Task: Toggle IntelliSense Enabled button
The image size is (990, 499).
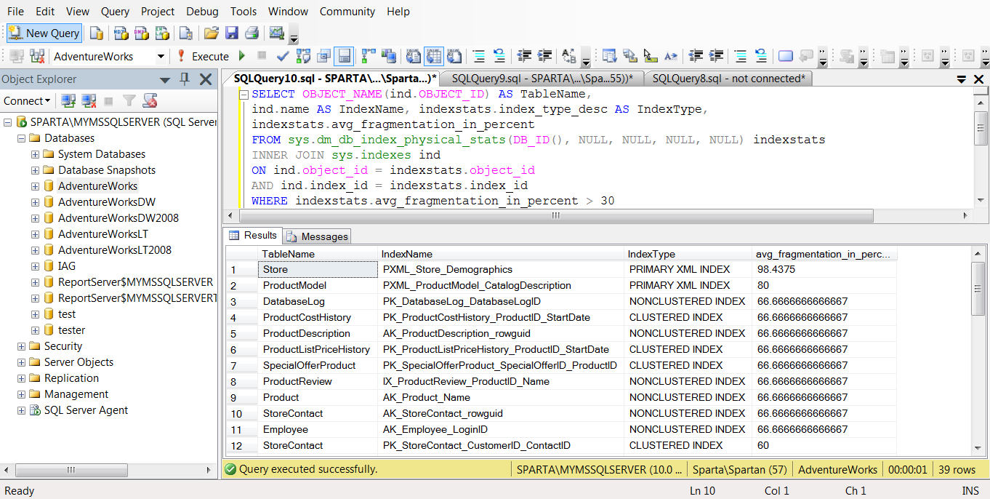Action: coord(344,56)
